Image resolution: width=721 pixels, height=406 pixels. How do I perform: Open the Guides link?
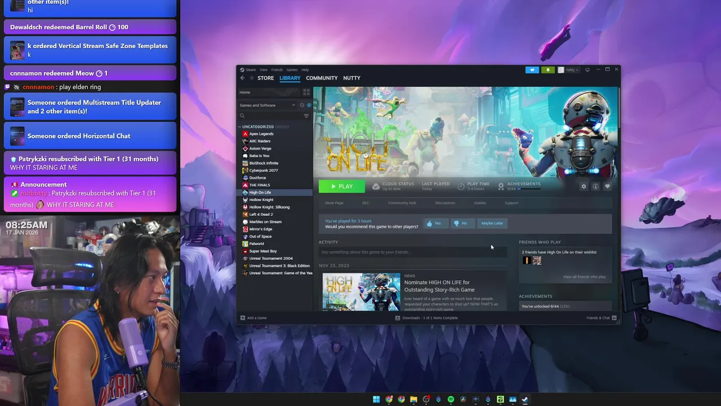pyautogui.click(x=480, y=203)
